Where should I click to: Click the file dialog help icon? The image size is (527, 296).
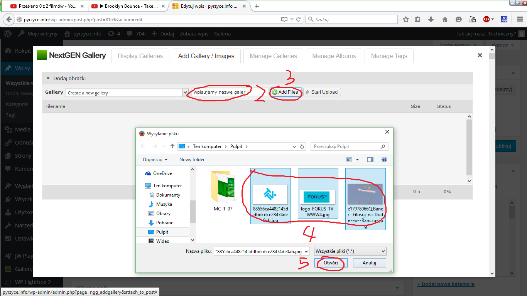pyautogui.click(x=384, y=160)
